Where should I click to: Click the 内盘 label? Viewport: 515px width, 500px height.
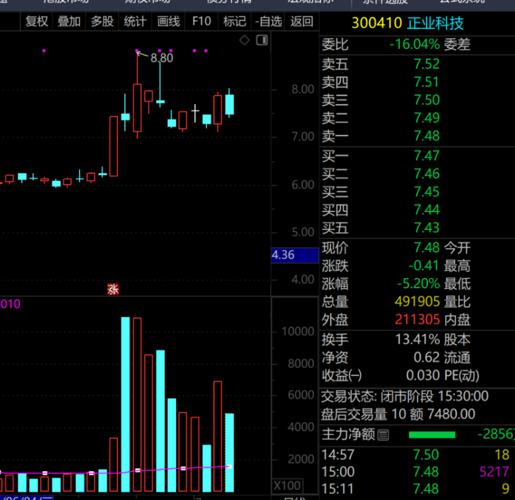click(457, 319)
